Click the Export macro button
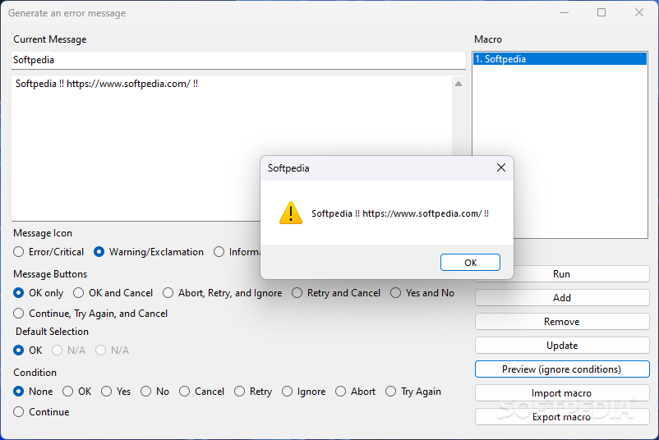Image resolution: width=659 pixels, height=440 pixels. pyautogui.click(x=562, y=417)
